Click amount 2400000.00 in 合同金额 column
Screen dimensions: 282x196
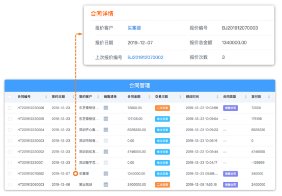(136, 185)
